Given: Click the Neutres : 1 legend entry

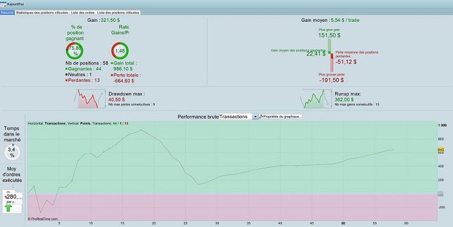Looking at the screenshot, I should tap(79, 75).
